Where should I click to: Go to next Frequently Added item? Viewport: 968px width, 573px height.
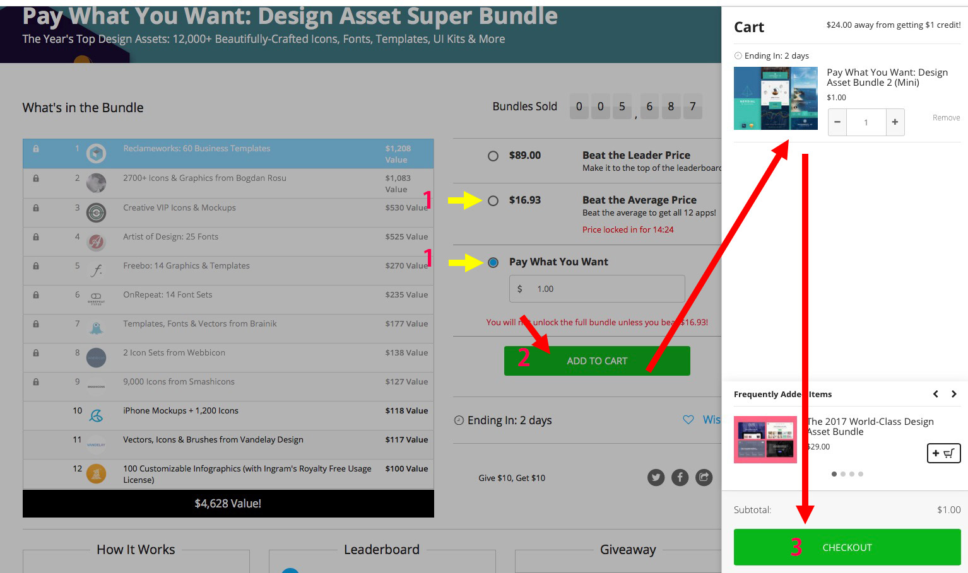(x=954, y=394)
